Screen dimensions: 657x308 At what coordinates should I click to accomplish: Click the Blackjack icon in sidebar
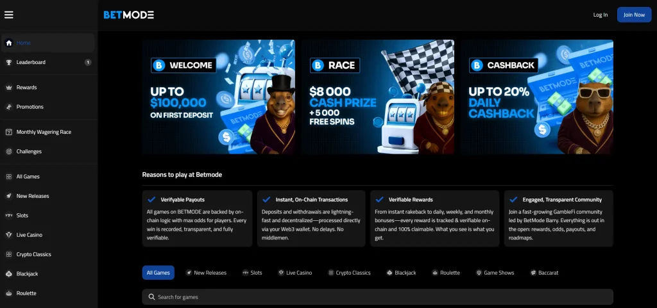9,273
